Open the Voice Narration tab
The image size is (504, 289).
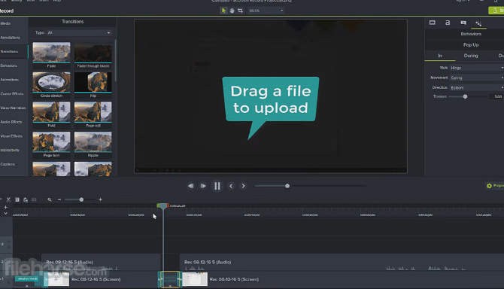point(13,108)
